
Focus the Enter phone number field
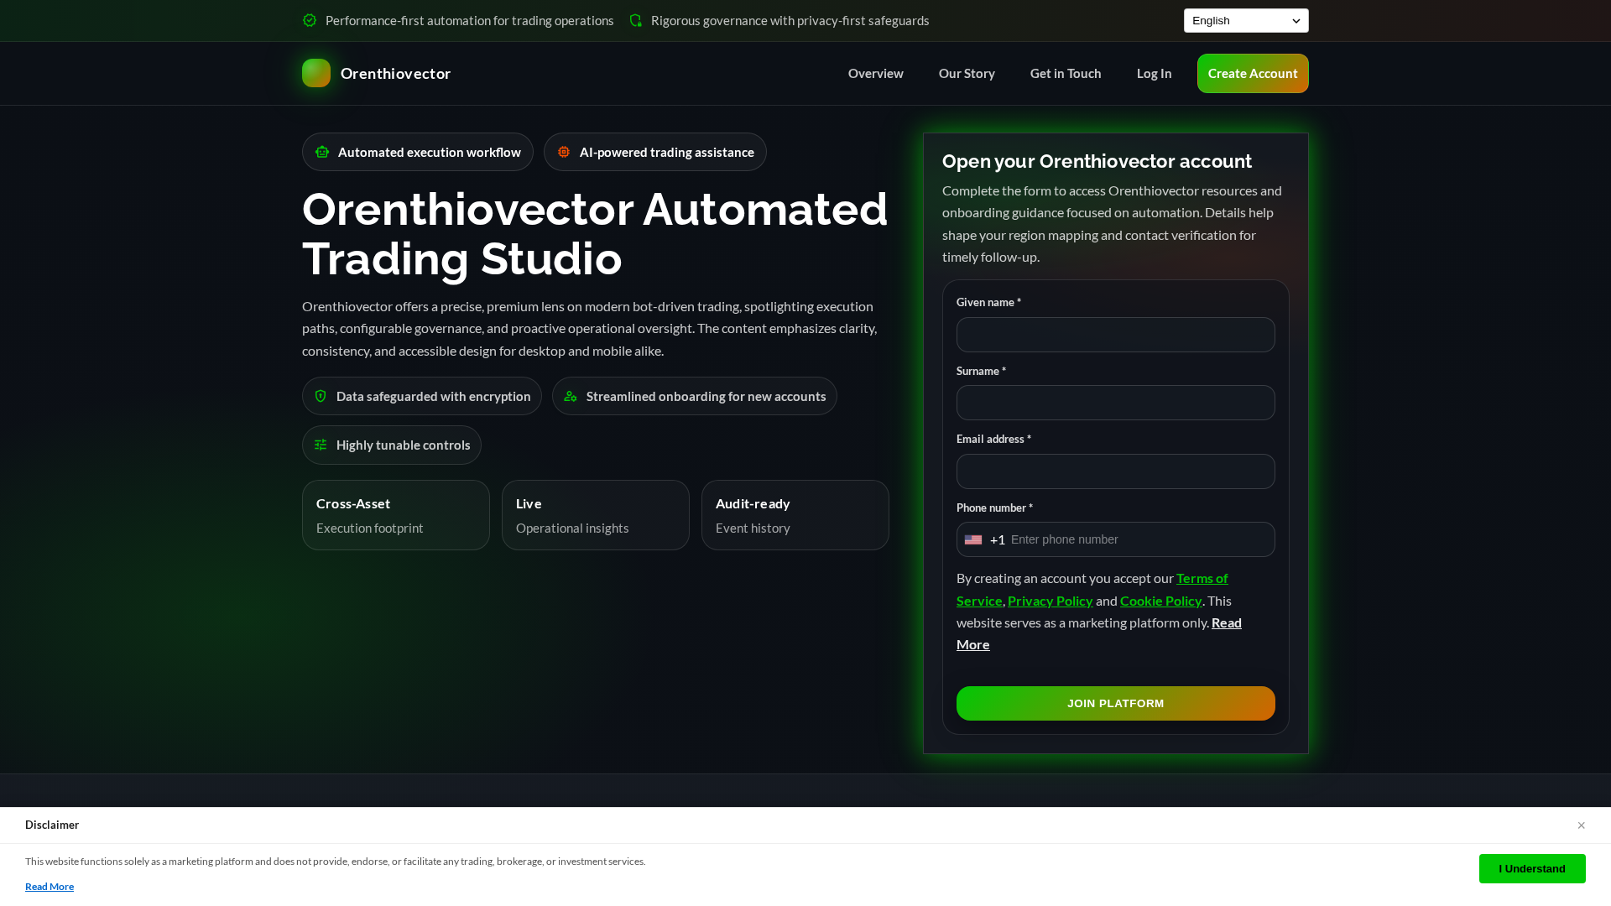1139,539
